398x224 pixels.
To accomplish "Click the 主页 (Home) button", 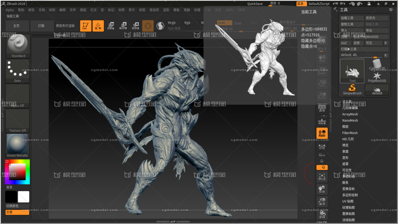I will coord(16,26).
